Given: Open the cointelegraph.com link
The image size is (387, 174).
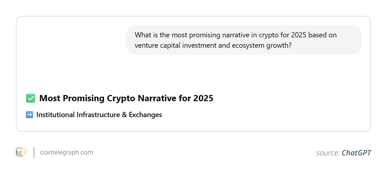Looking at the screenshot, I should pyautogui.click(x=66, y=152).
